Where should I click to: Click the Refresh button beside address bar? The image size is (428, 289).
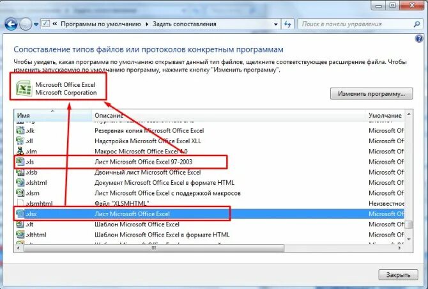[x=287, y=24]
